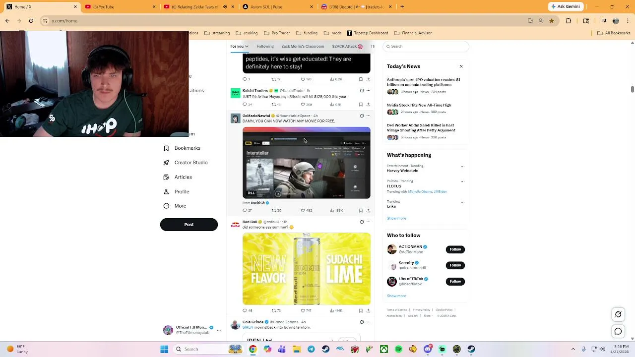Open more options on Red Bull post
The image size is (635, 357).
368,222
